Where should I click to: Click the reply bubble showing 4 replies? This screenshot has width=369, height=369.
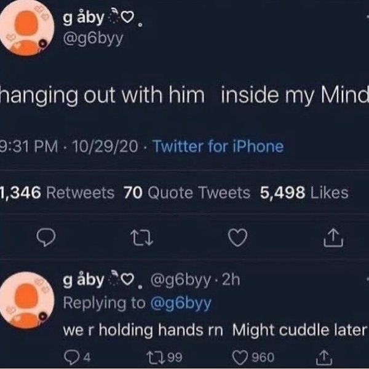click(x=77, y=357)
